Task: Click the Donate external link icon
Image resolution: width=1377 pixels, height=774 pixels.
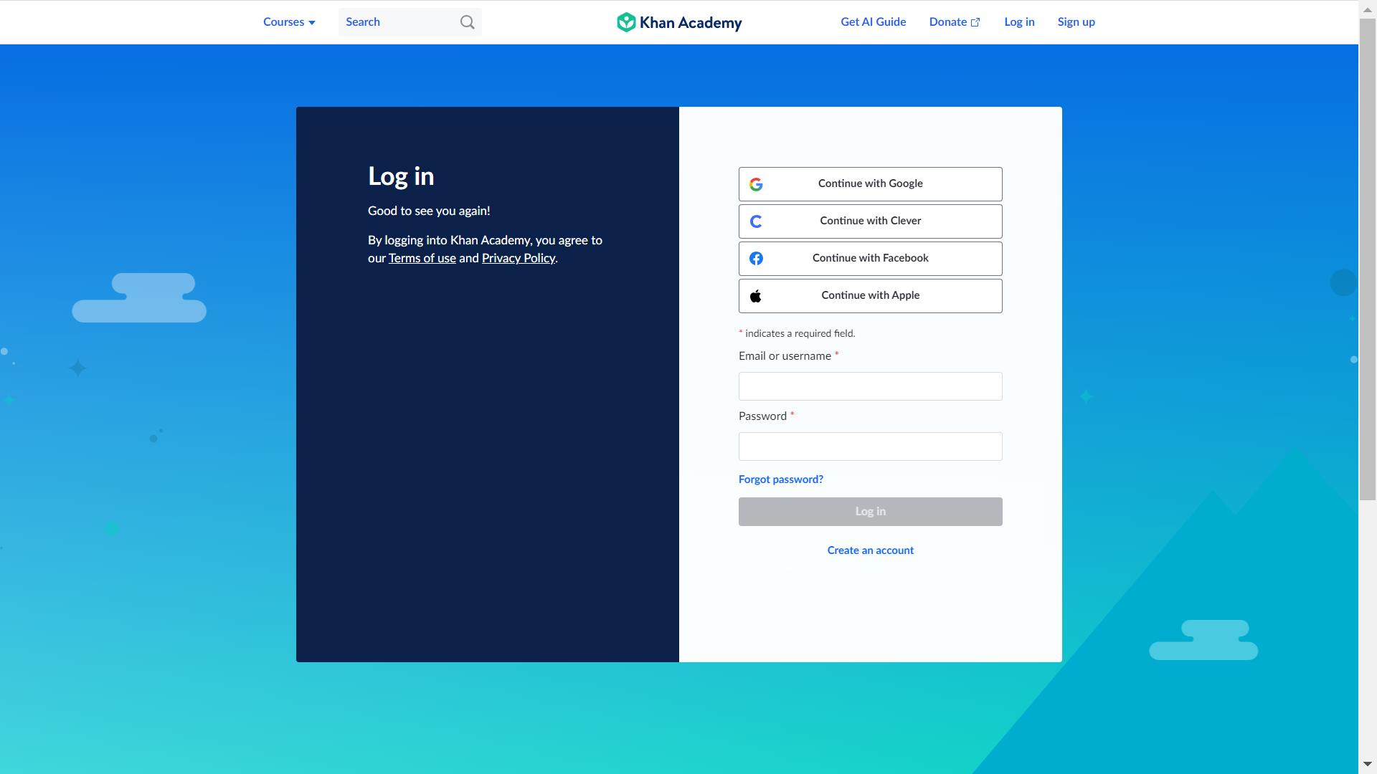Action: pos(977,21)
